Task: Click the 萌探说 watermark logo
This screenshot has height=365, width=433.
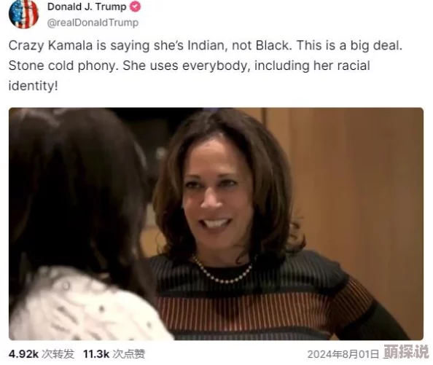Action: 406,352
